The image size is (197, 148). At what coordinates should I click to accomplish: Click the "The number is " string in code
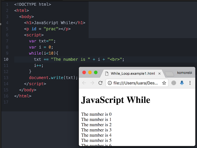coord(70,59)
